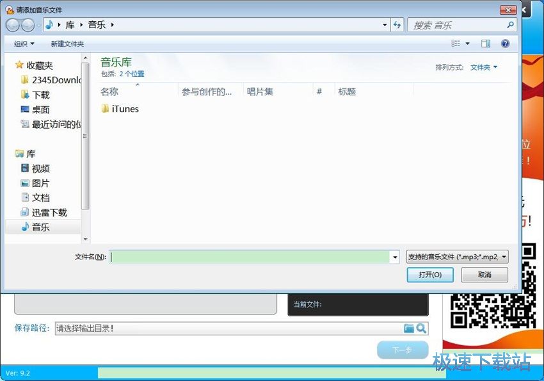Sort by 参与创作的 column header
The height and width of the screenshot is (381, 544).
tap(211, 92)
